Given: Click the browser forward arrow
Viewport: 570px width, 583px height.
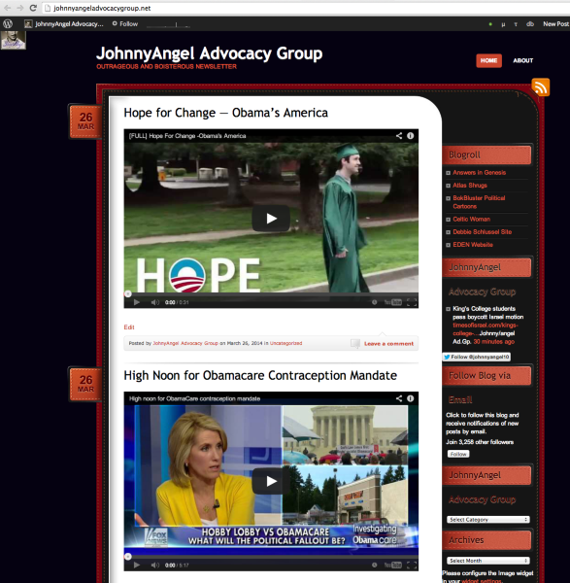Looking at the screenshot, I should (20, 8).
